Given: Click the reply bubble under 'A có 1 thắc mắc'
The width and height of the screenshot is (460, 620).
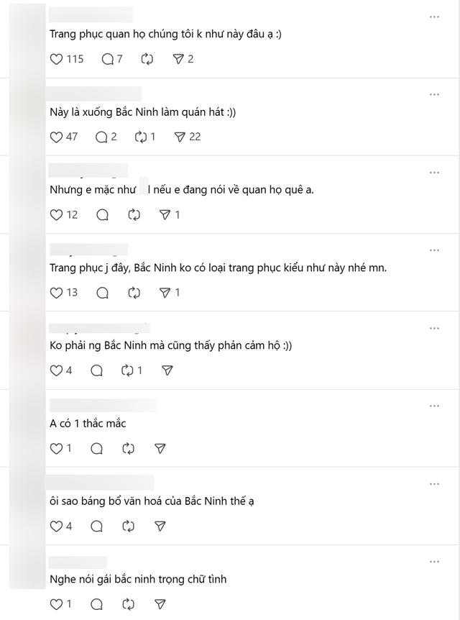Looking at the screenshot, I should 96,448.
